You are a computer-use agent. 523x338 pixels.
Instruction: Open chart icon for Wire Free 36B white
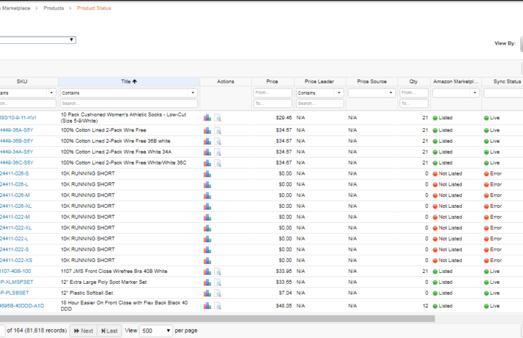(x=207, y=141)
